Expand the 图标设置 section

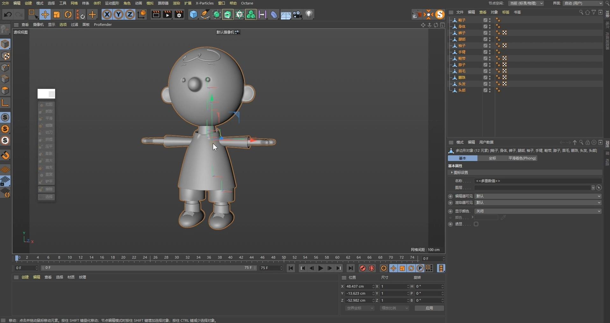[x=460, y=173]
